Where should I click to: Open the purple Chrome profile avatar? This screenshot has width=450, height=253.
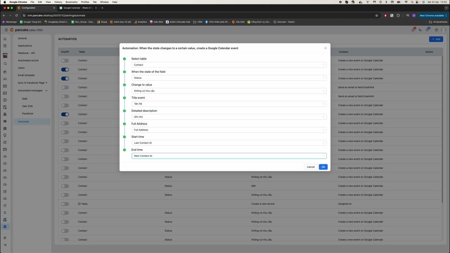point(414,15)
